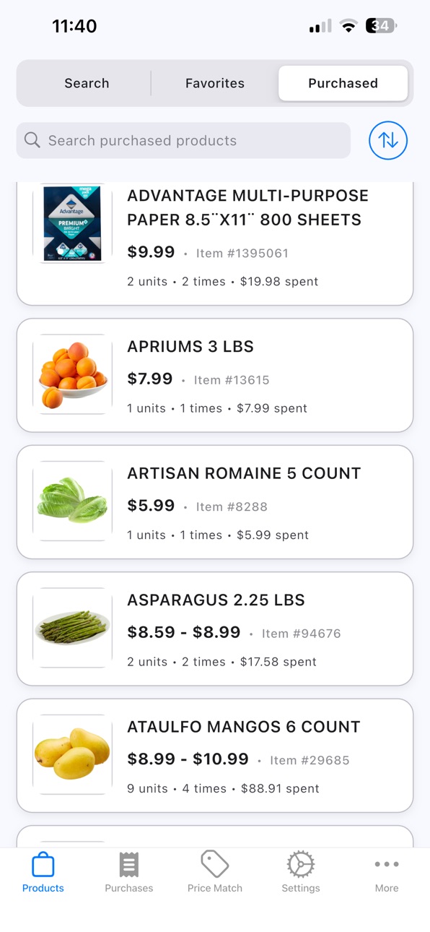Image resolution: width=430 pixels, height=932 pixels.
Task: Open the More dots menu
Action: point(387,864)
